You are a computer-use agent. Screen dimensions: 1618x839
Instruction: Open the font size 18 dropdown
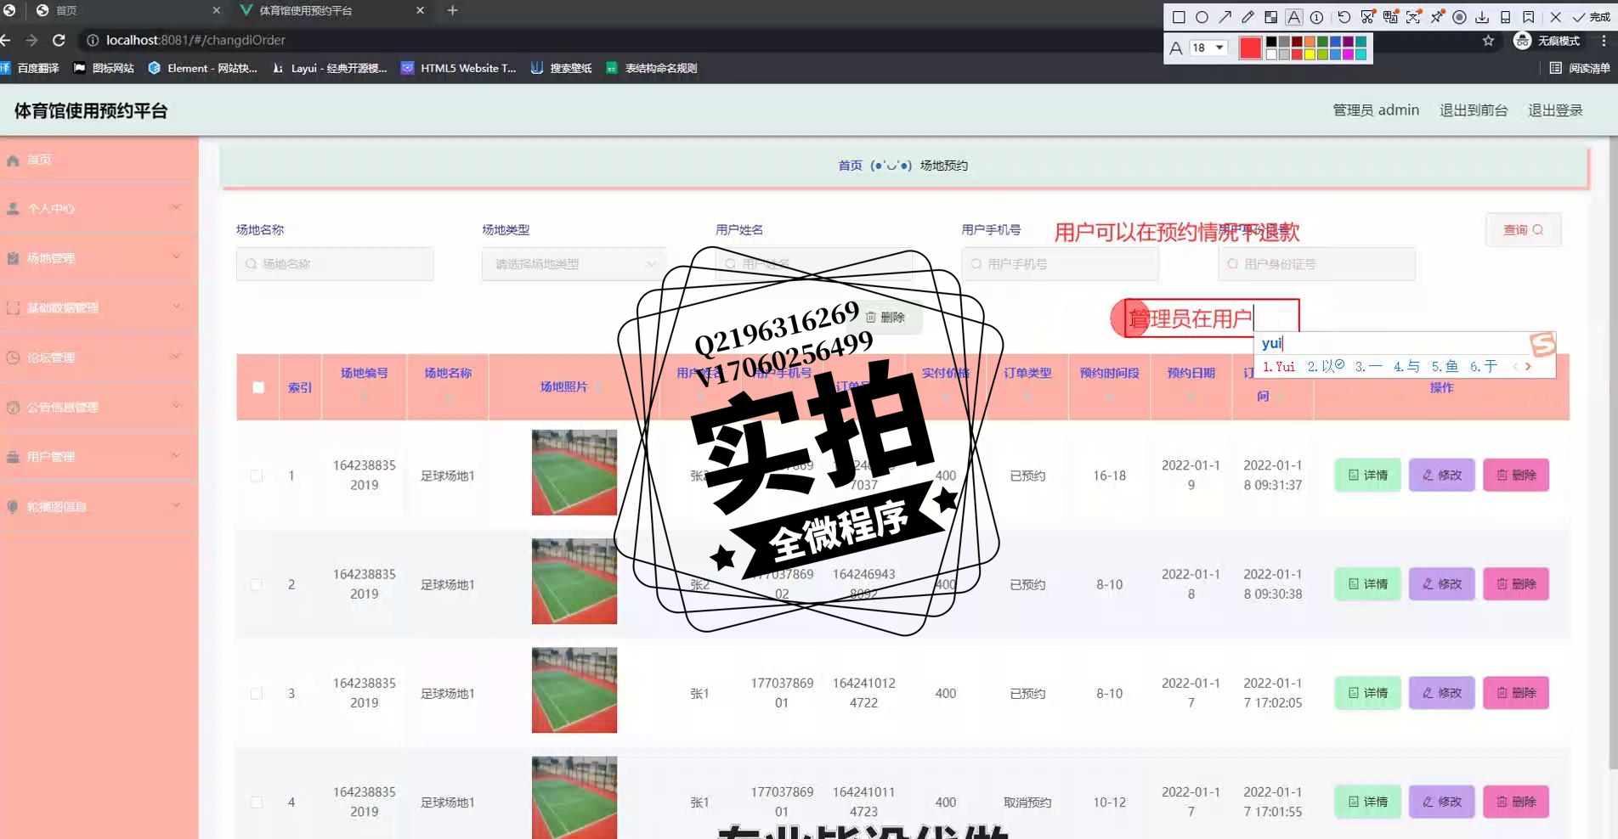[x=1208, y=48]
